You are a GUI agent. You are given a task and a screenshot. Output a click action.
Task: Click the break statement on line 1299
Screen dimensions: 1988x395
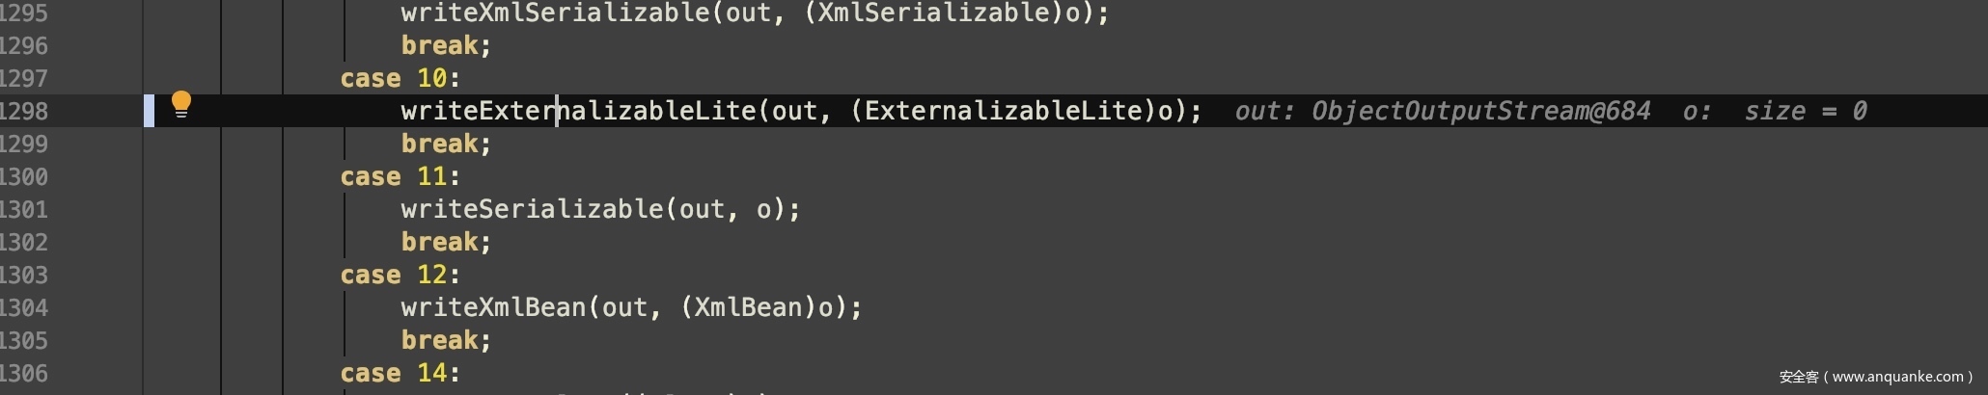point(446,145)
